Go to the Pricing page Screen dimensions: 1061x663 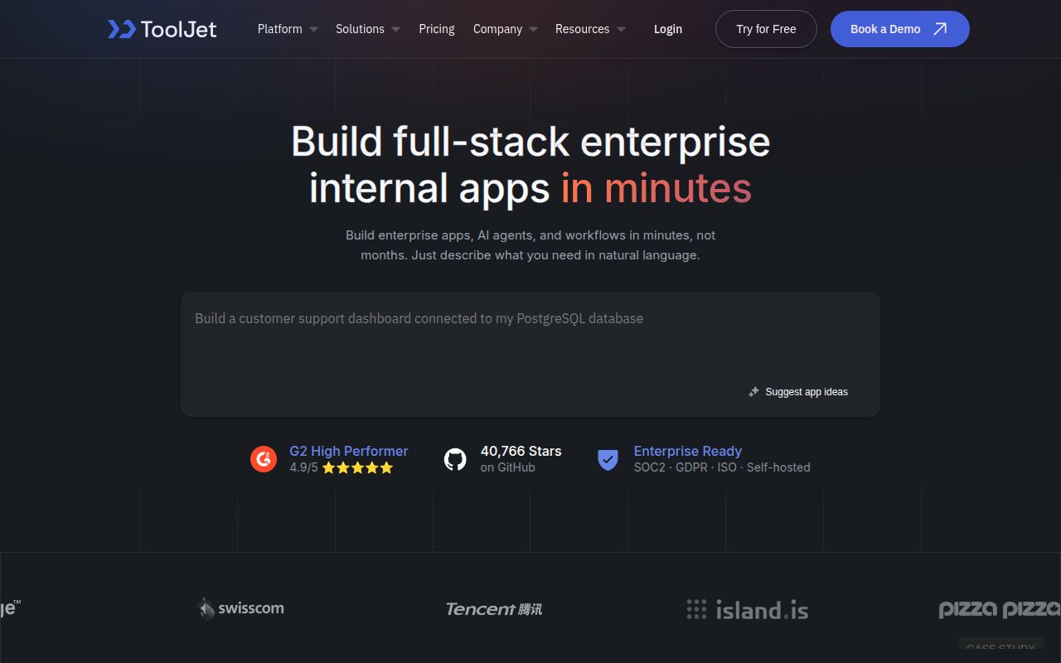click(437, 29)
